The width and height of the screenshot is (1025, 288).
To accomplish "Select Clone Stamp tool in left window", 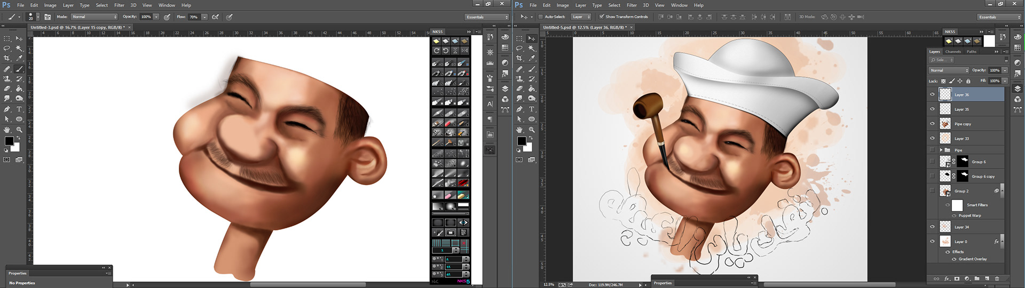I will [7, 79].
